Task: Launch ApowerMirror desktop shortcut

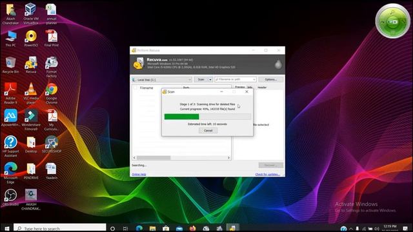Action: click(10, 118)
